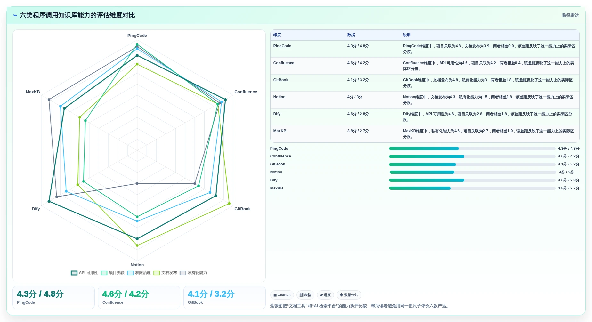This screenshot has height=322, width=592.
Task: Select the GitBook table row name
Action: pos(281,80)
